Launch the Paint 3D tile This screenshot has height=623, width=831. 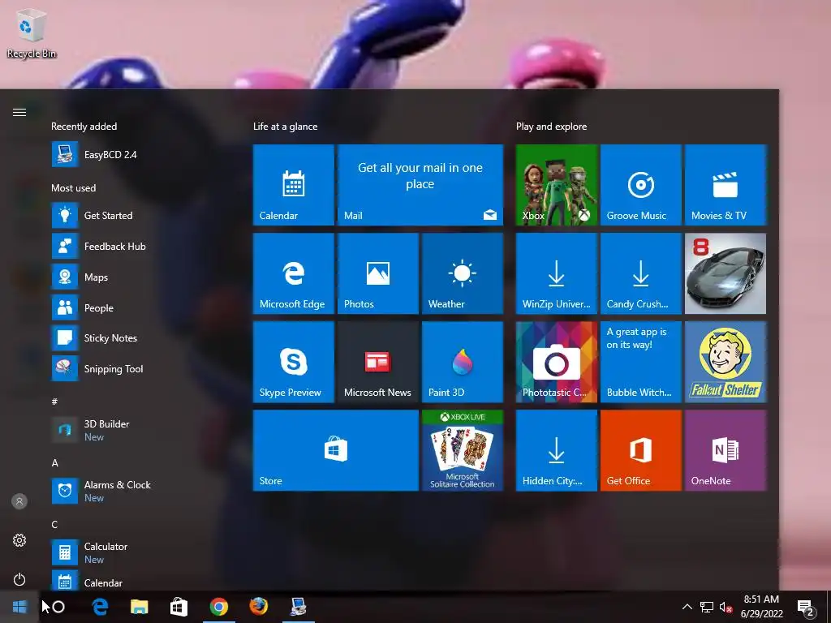tap(462, 362)
